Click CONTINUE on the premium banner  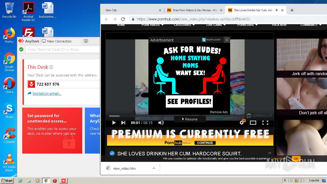point(205,143)
